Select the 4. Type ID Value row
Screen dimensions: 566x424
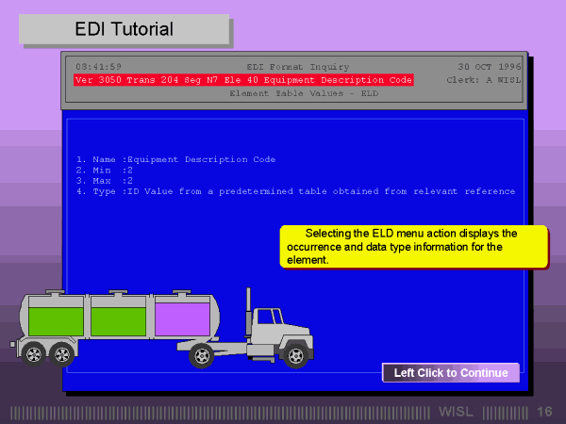click(295, 191)
